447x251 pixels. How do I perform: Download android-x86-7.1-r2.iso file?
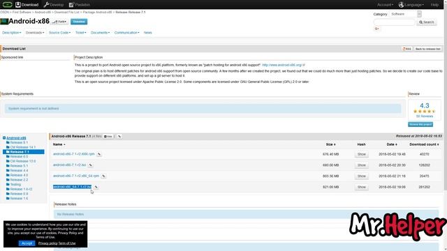pos(69,165)
